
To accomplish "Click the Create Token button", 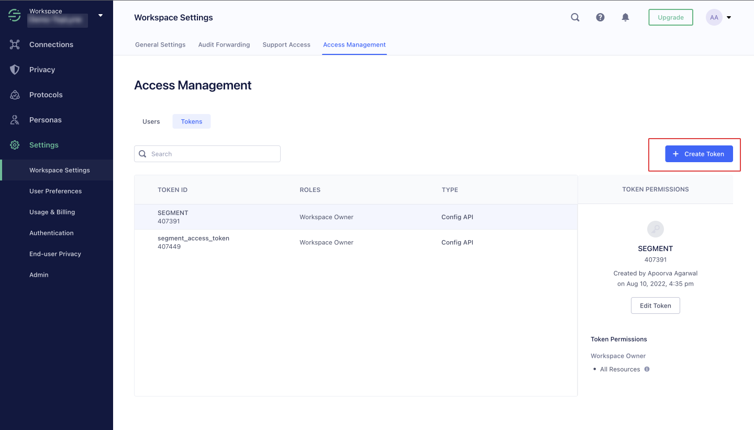I will coord(698,154).
